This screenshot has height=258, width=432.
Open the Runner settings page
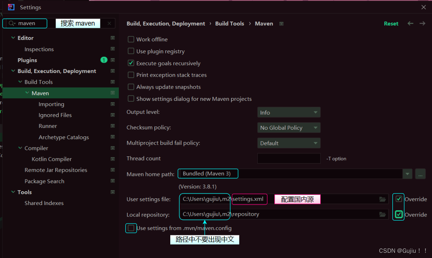point(48,126)
